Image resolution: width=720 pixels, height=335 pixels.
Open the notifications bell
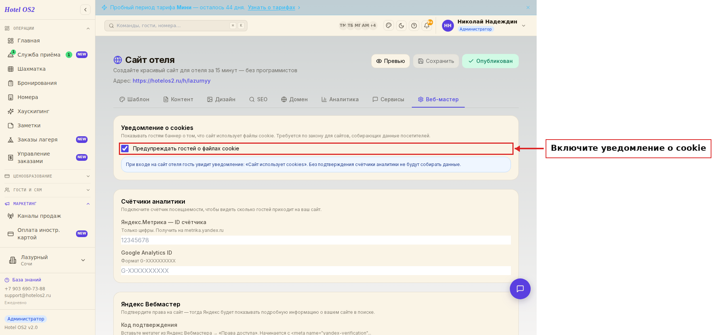(427, 26)
